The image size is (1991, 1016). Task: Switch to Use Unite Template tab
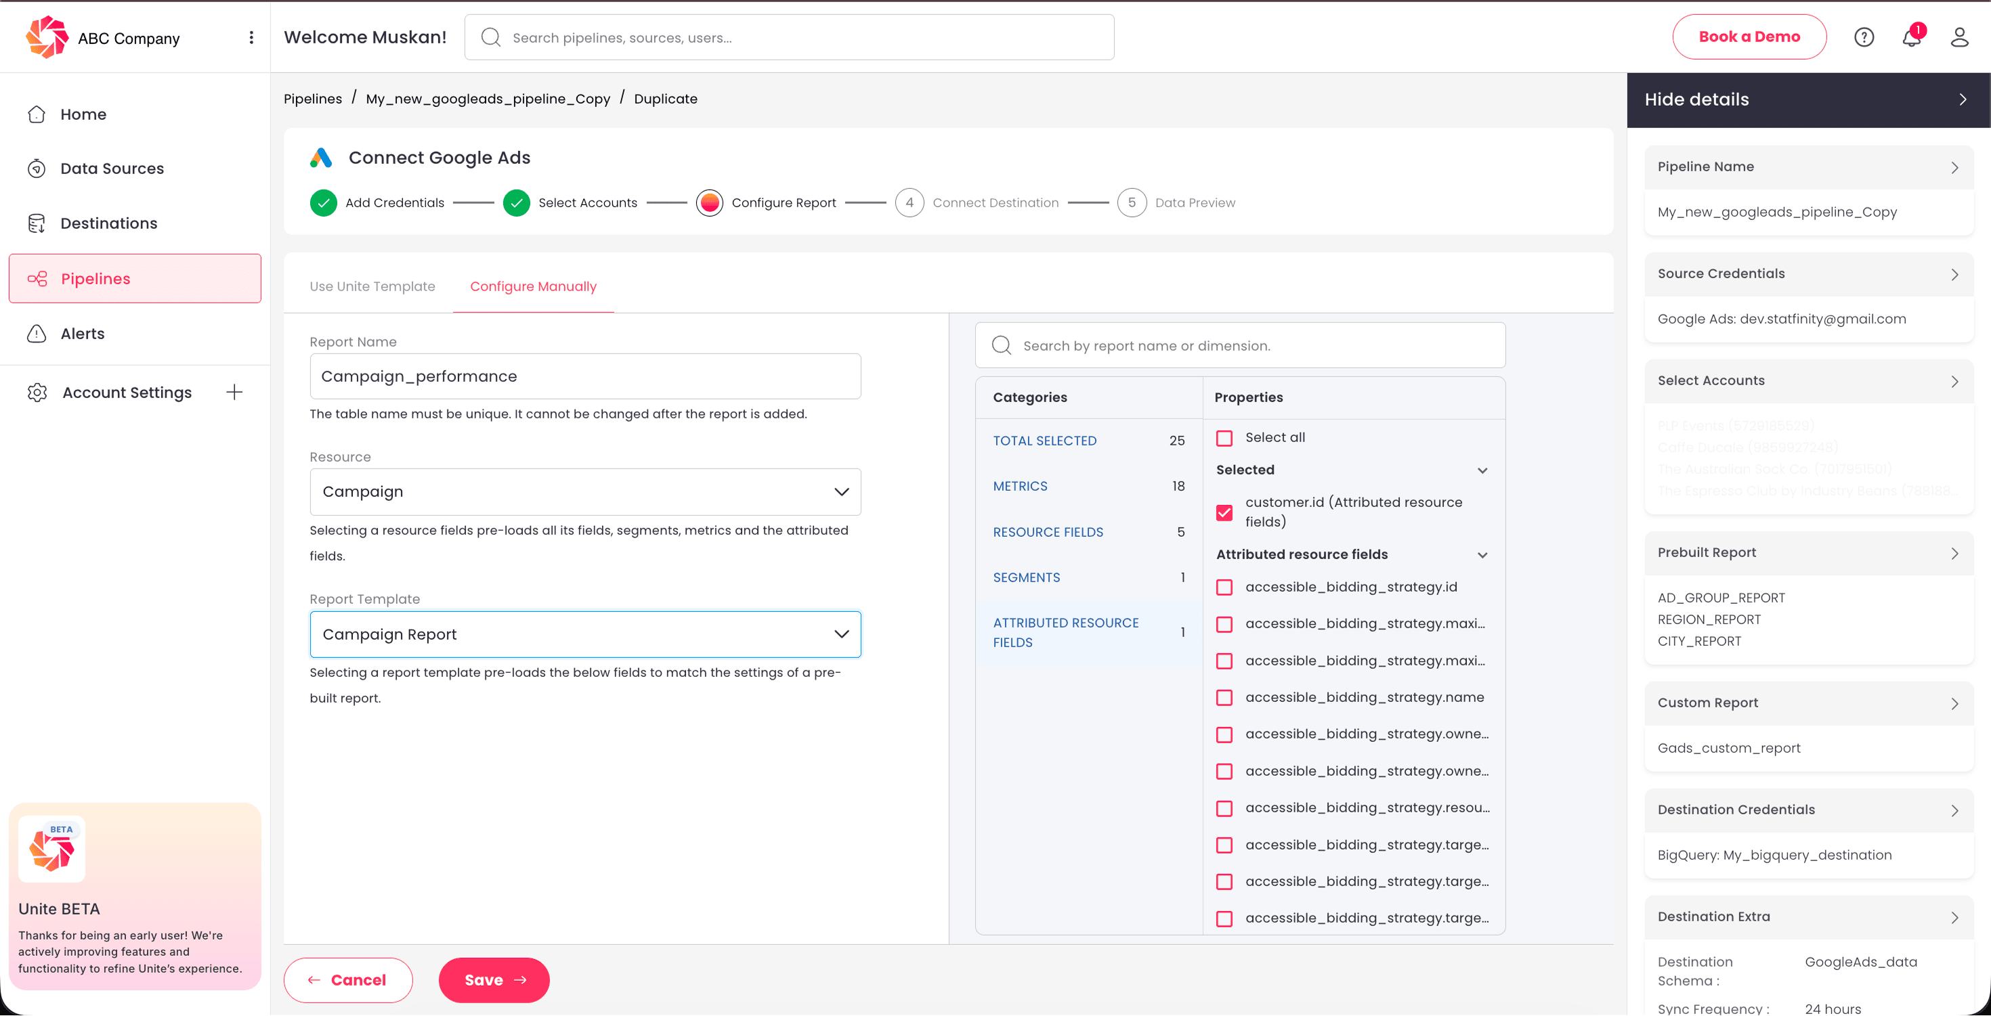372,286
